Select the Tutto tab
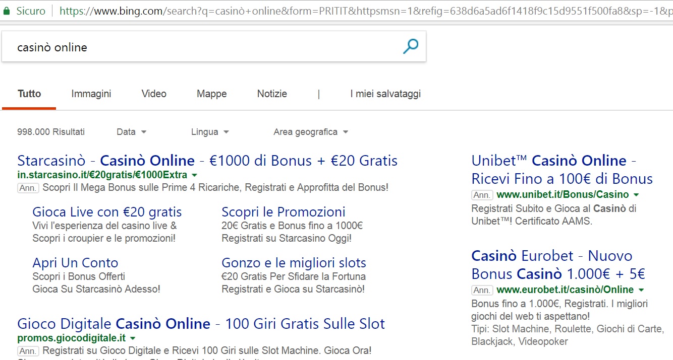Viewport: 673px width, 360px height. [29, 94]
